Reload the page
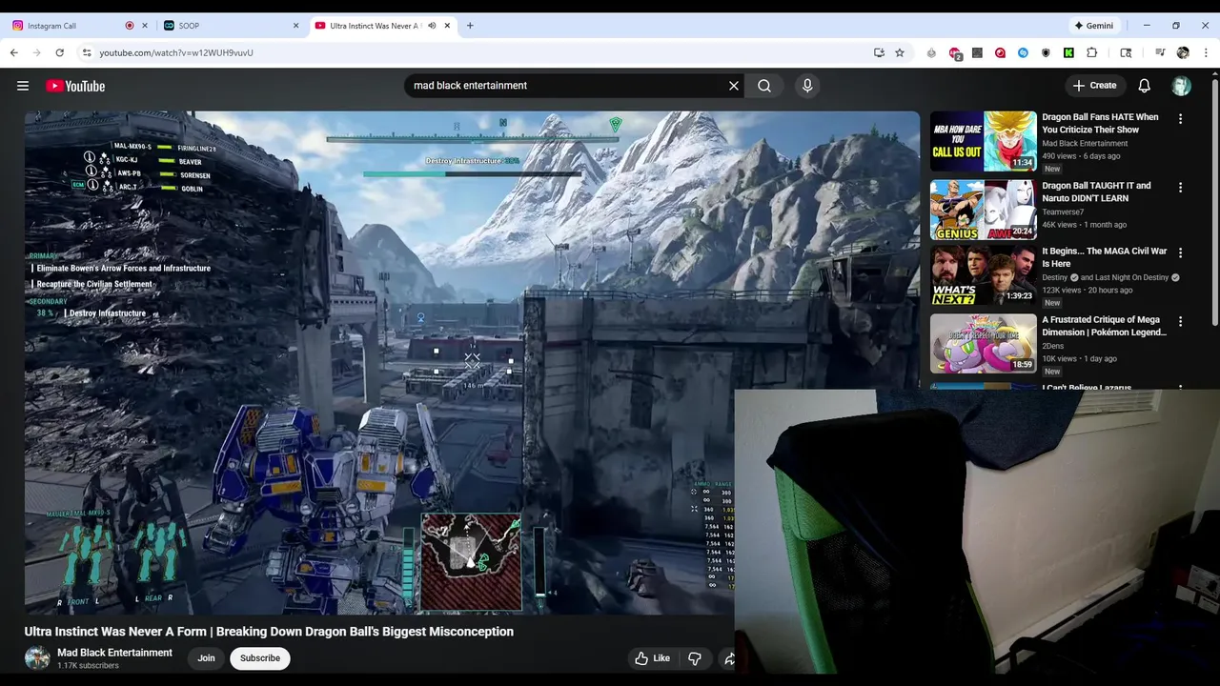The height and width of the screenshot is (686, 1220). pyautogui.click(x=59, y=52)
